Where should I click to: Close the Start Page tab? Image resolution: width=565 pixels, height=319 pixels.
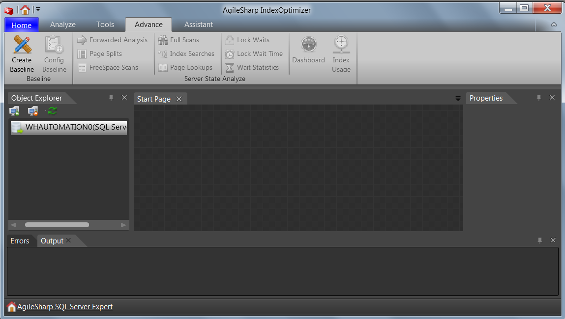pos(179,99)
